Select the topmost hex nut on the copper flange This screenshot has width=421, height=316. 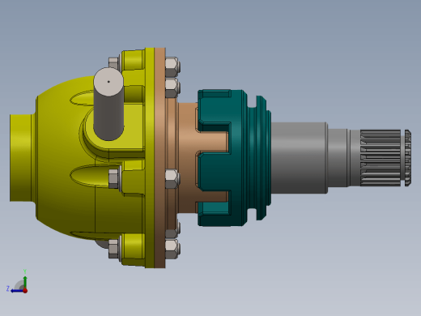point(172,67)
